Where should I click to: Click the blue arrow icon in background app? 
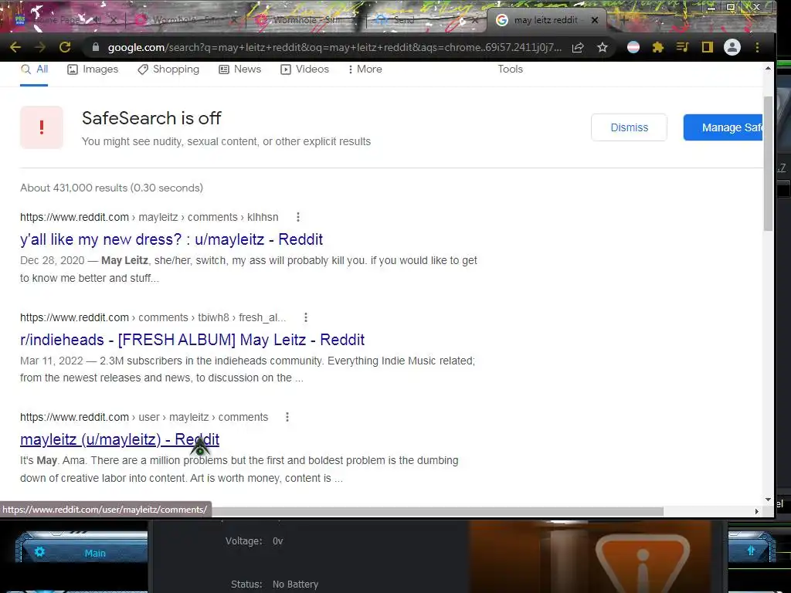[751, 551]
